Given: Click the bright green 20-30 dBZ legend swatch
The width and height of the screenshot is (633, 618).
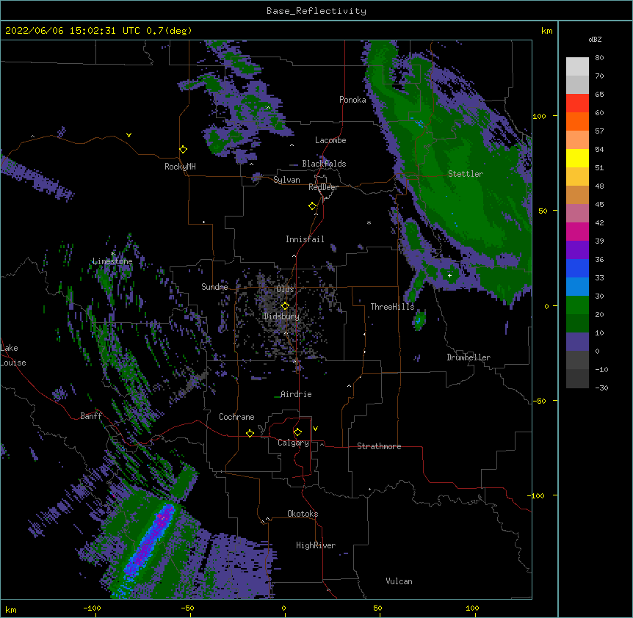Looking at the screenshot, I should click(x=577, y=305).
